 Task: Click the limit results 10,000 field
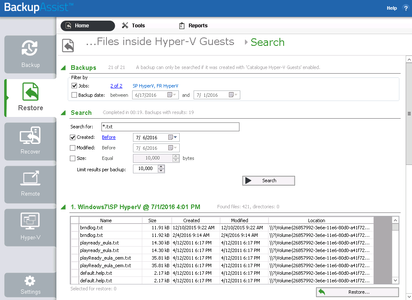[x=146, y=168]
